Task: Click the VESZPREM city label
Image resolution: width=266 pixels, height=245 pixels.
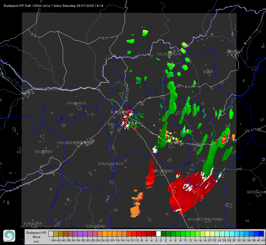Action: 43,152
